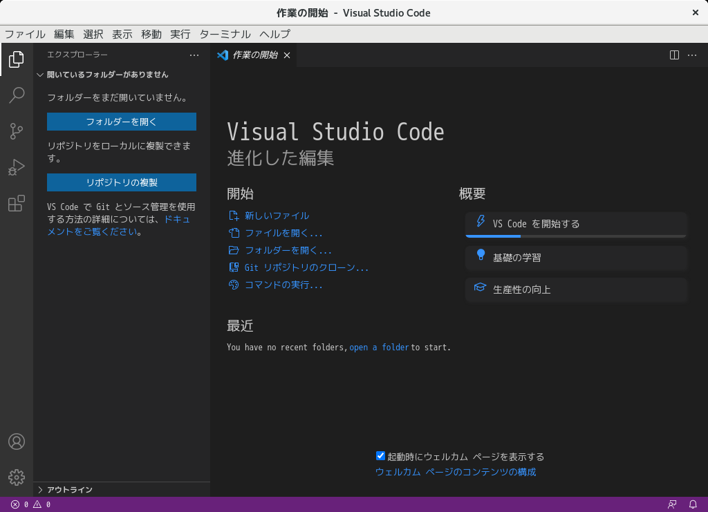The height and width of the screenshot is (512, 708).
Task: Open the VS Code を開始する walkthrough
Action: [576, 224]
